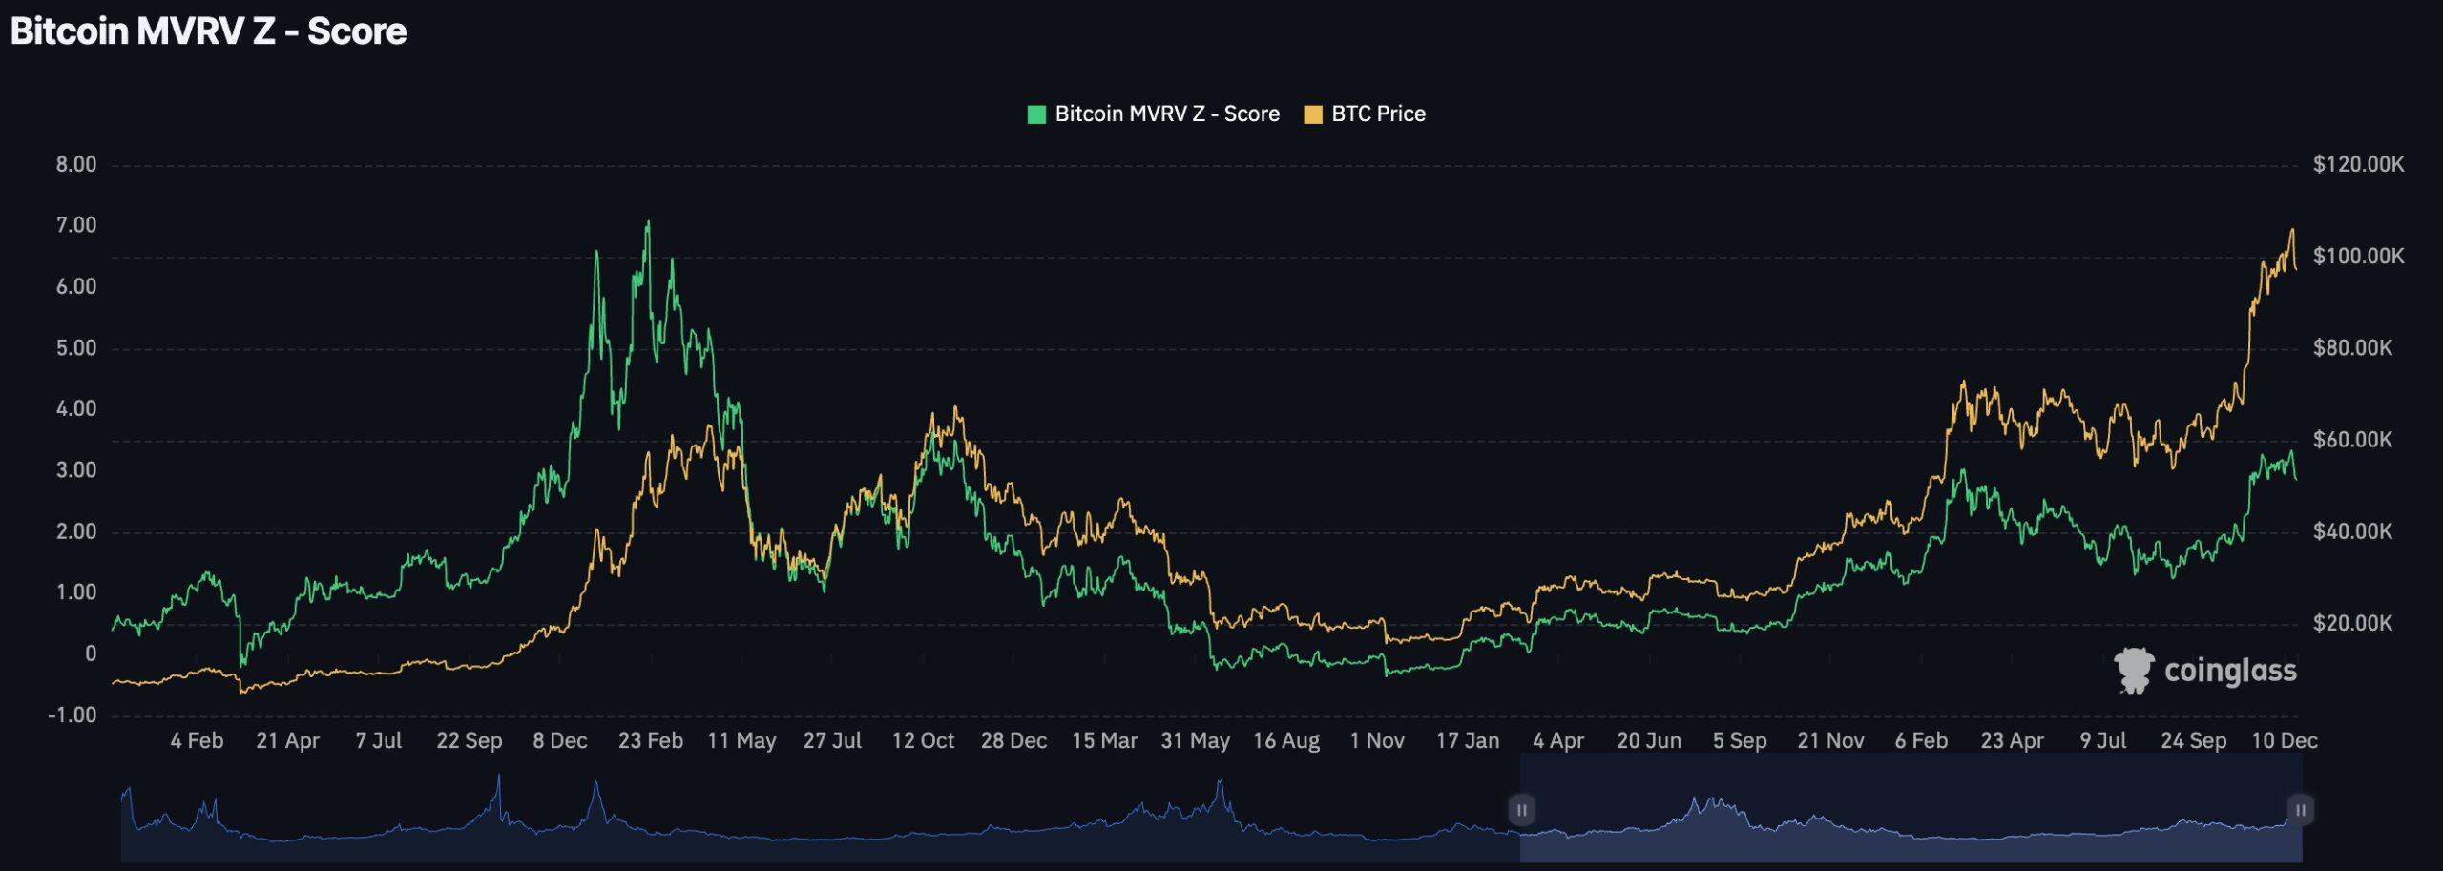Toggle the Bitcoin MVRV Z - Score legend
Viewport: 2443px width, 871px height.
click(x=1153, y=114)
